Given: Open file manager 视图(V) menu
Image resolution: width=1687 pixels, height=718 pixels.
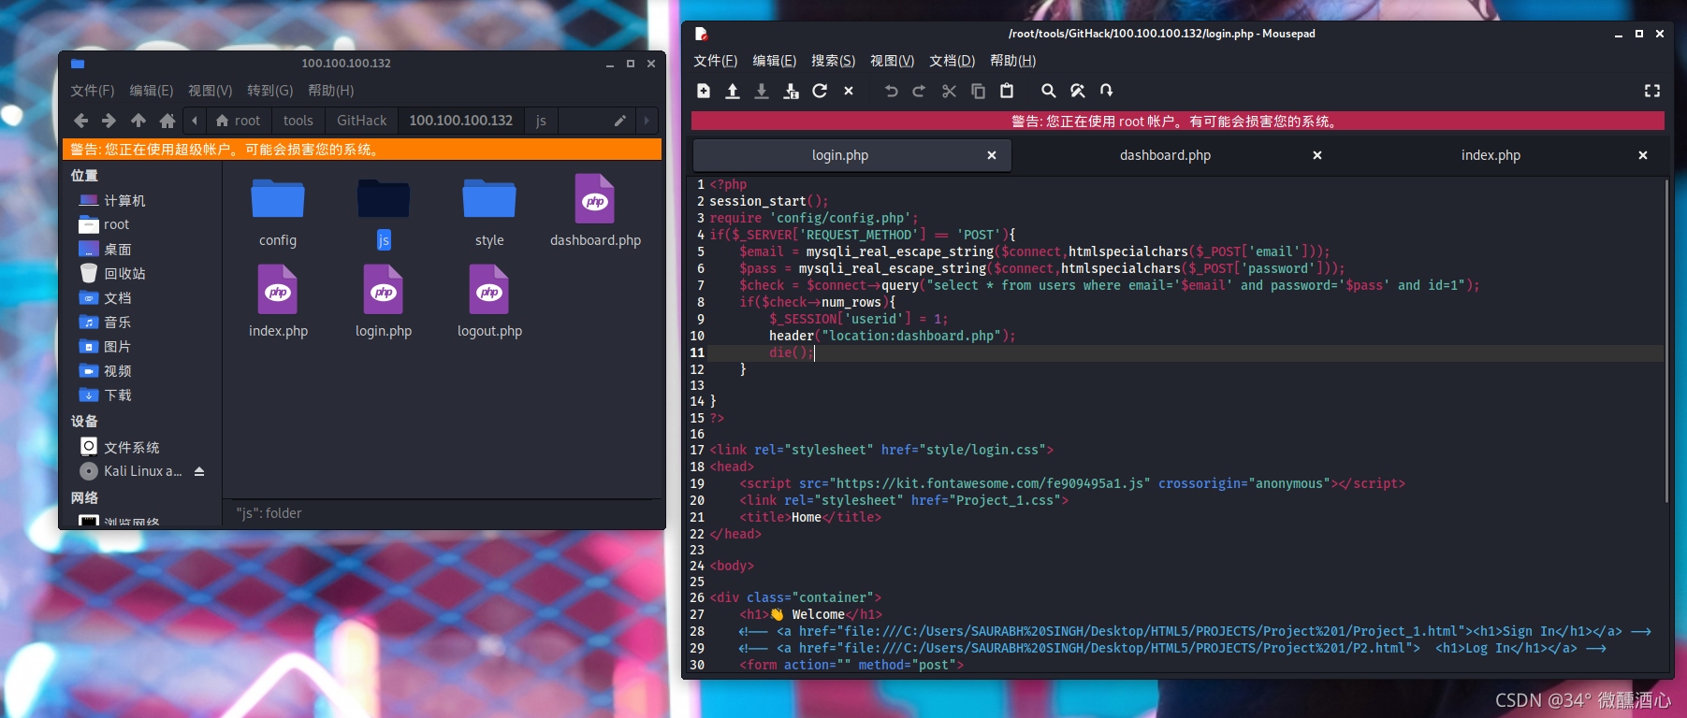Looking at the screenshot, I should (x=210, y=91).
